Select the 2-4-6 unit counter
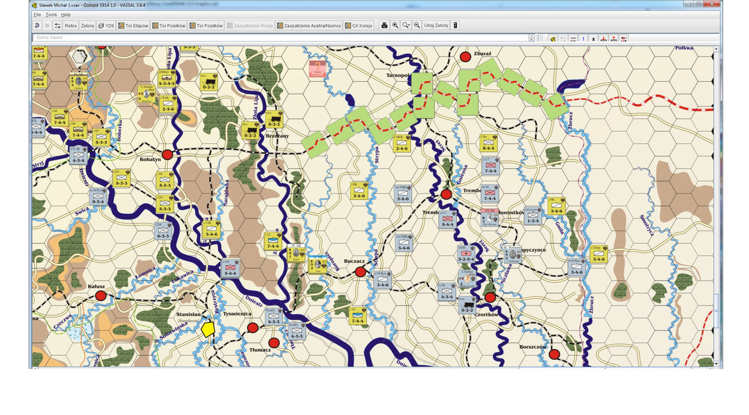 coord(401,144)
